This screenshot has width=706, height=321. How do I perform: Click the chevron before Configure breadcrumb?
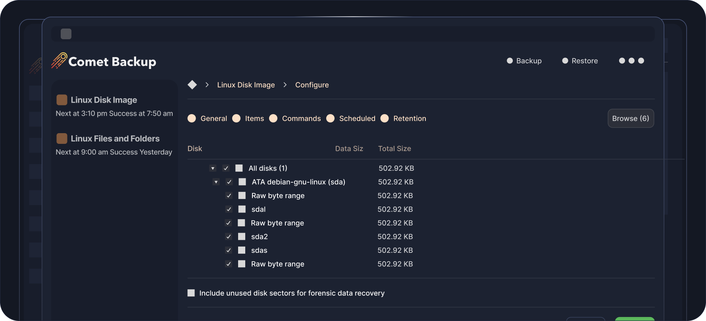[285, 85]
